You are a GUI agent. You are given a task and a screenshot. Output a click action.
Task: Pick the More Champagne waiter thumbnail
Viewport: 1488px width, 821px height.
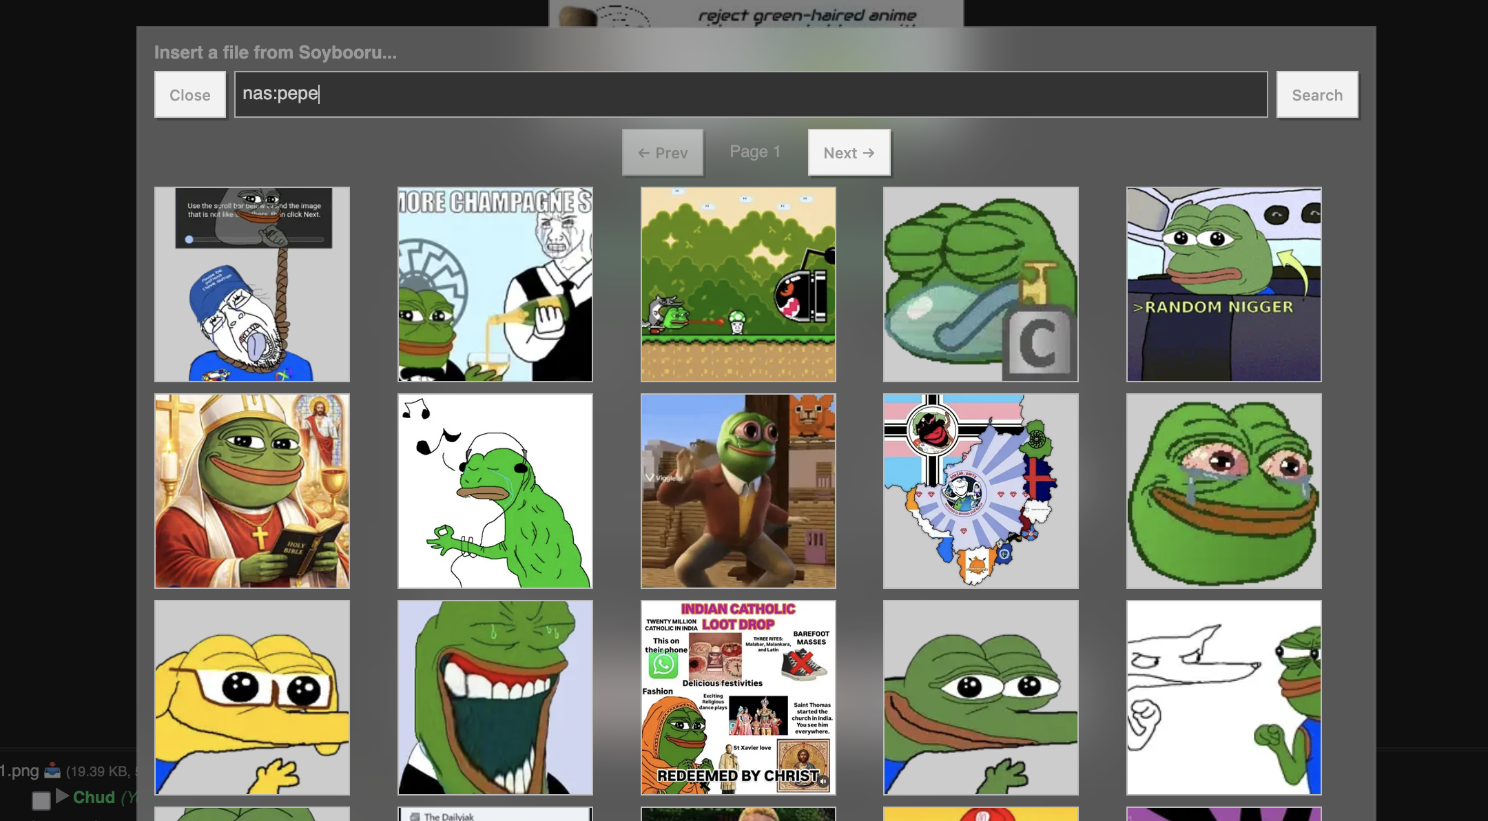tap(495, 284)
